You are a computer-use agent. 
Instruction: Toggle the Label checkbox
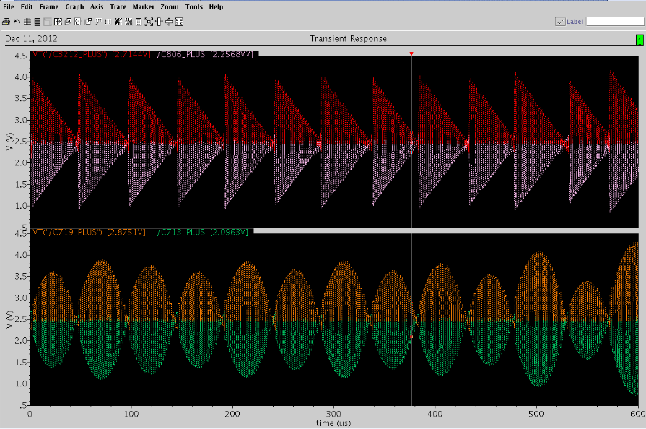point(559,22)
